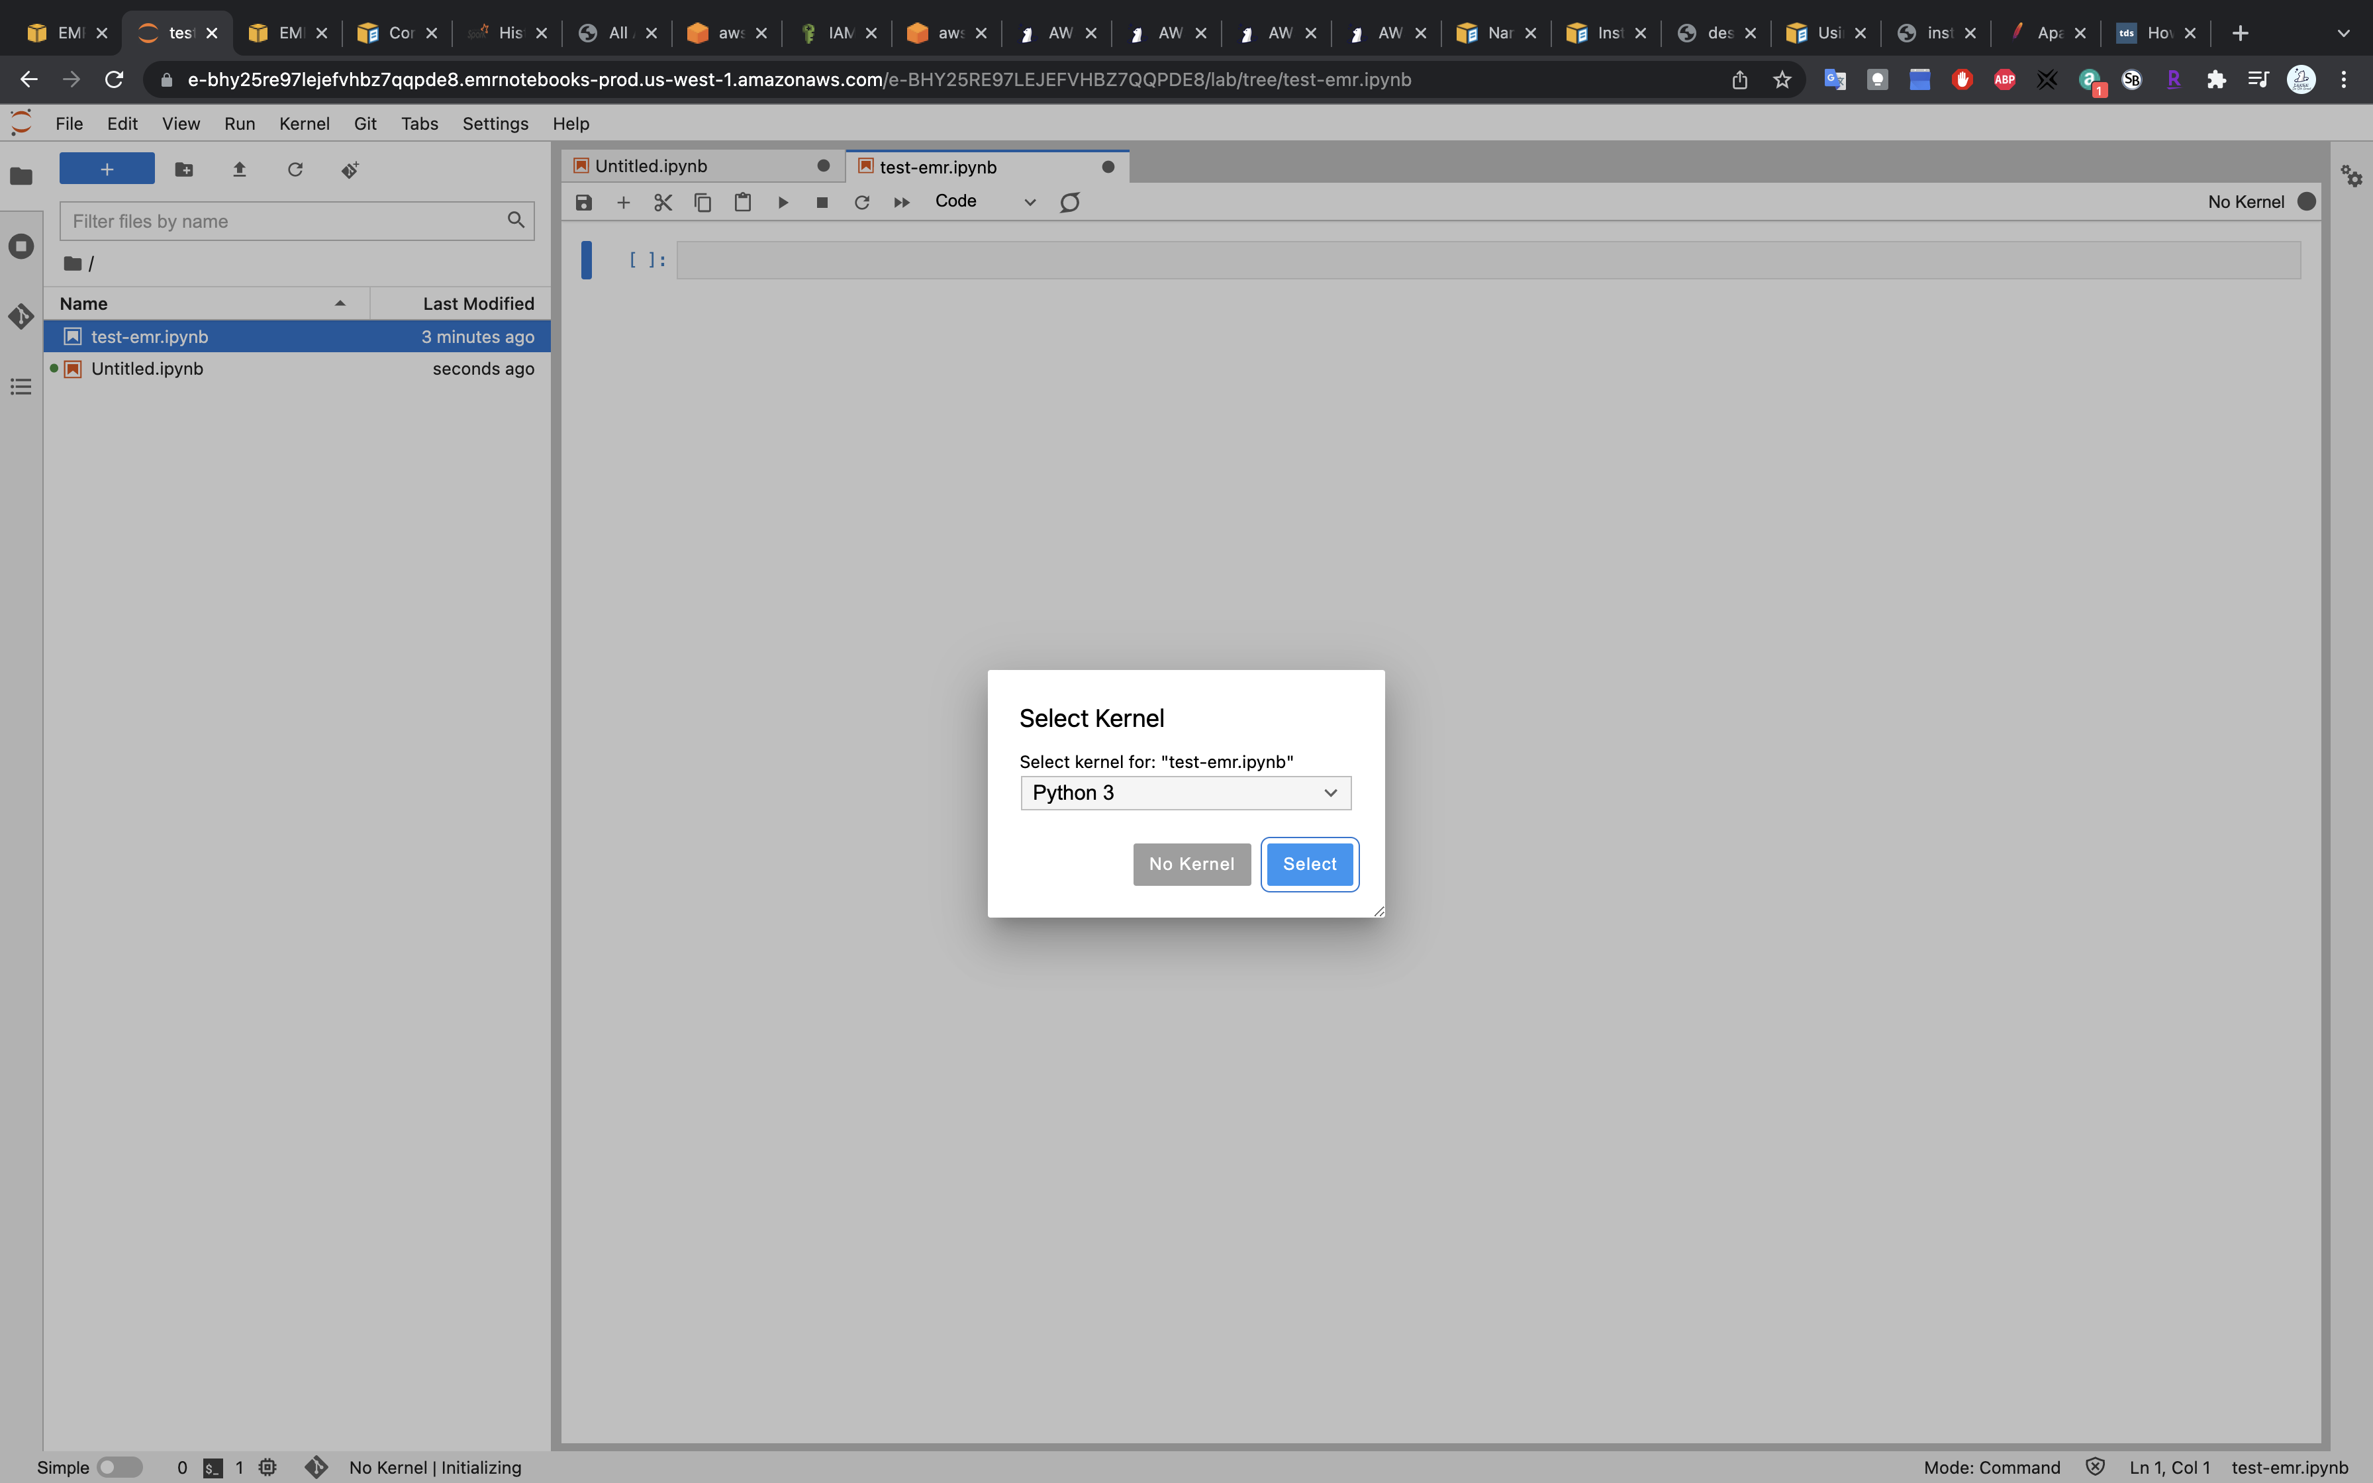This screenshot has height=1483, width=2373.
Task: Switch to Untitled.ipynb tab
Action: [651, 166]
